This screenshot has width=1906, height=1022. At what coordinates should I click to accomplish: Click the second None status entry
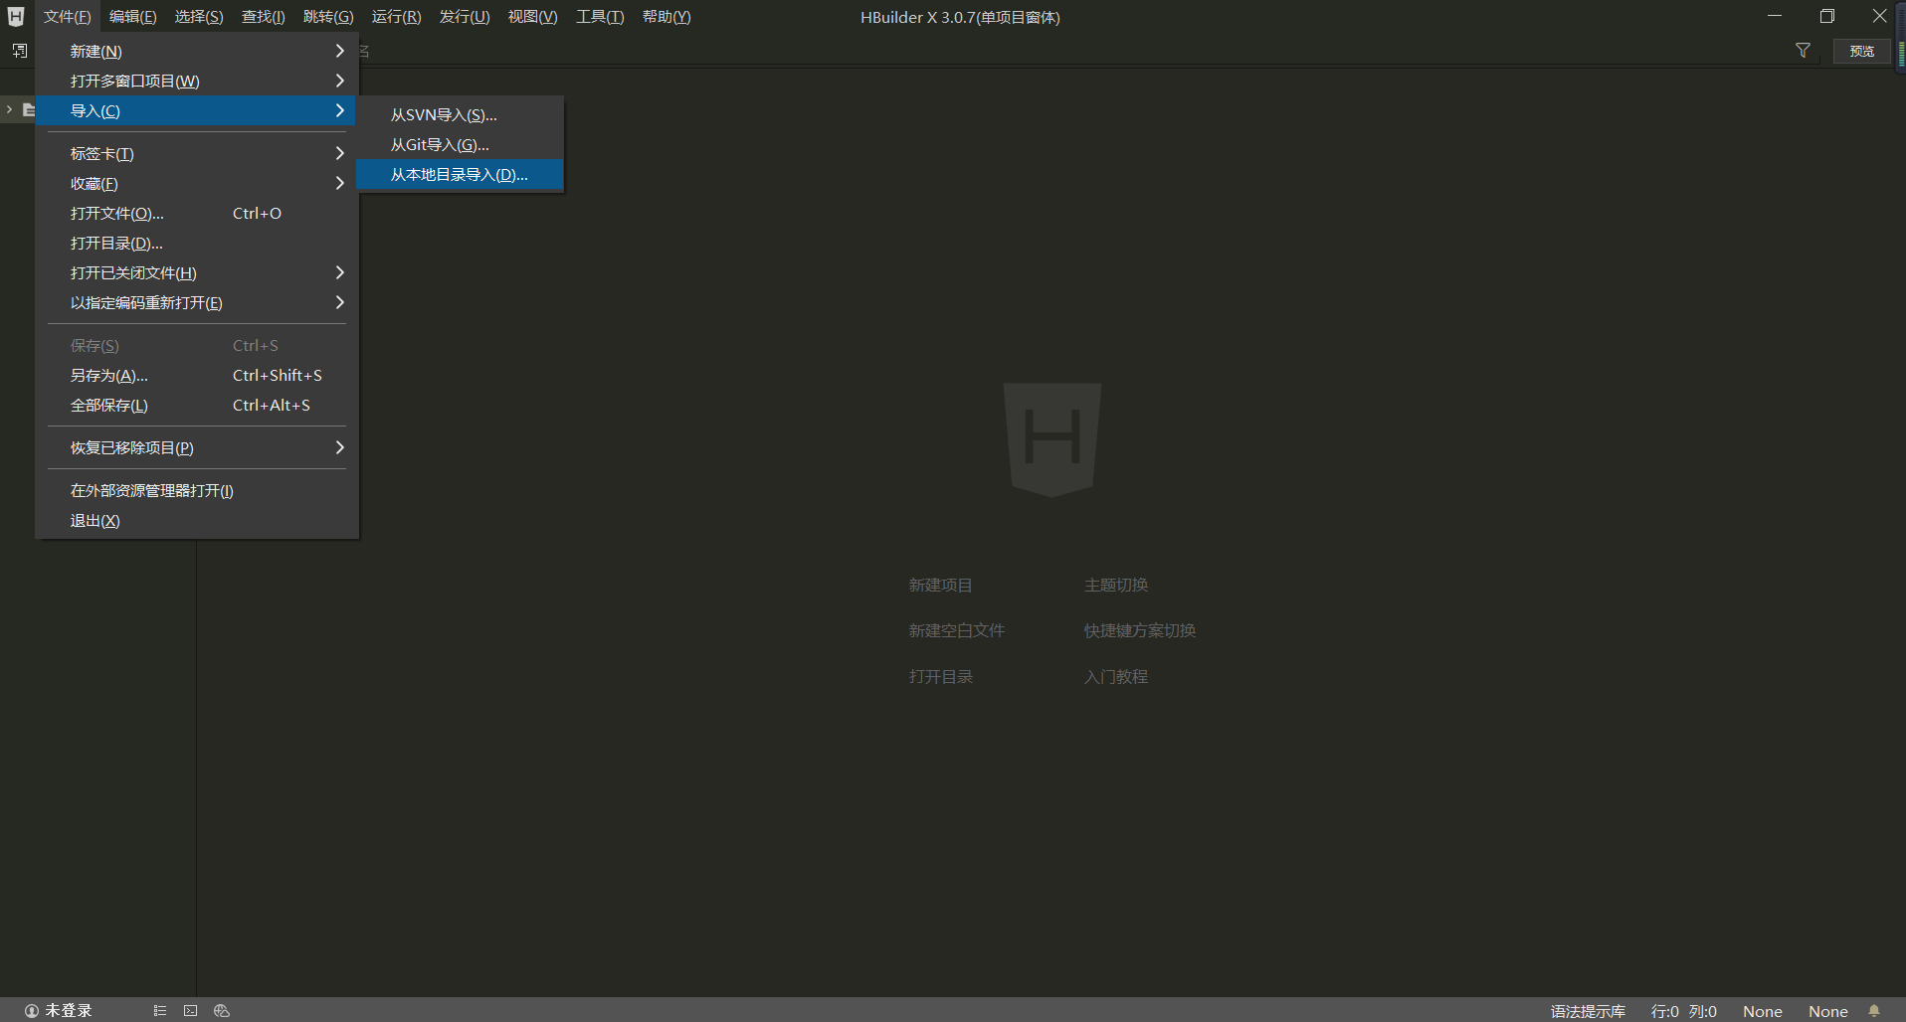[1827, 1010]
